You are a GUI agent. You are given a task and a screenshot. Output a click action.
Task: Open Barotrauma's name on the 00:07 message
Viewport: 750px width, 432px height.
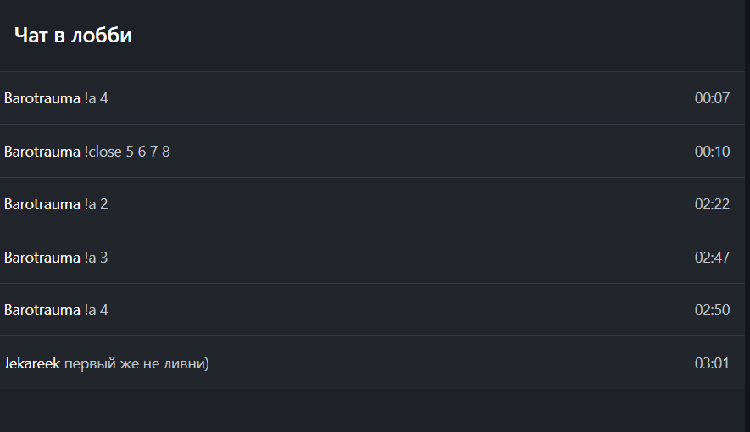[x=42, y=98]
